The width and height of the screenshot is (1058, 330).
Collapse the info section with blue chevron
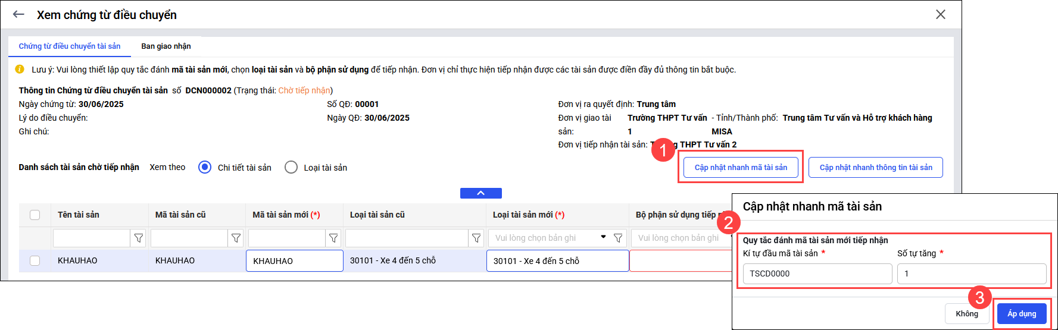click(480, 193)
